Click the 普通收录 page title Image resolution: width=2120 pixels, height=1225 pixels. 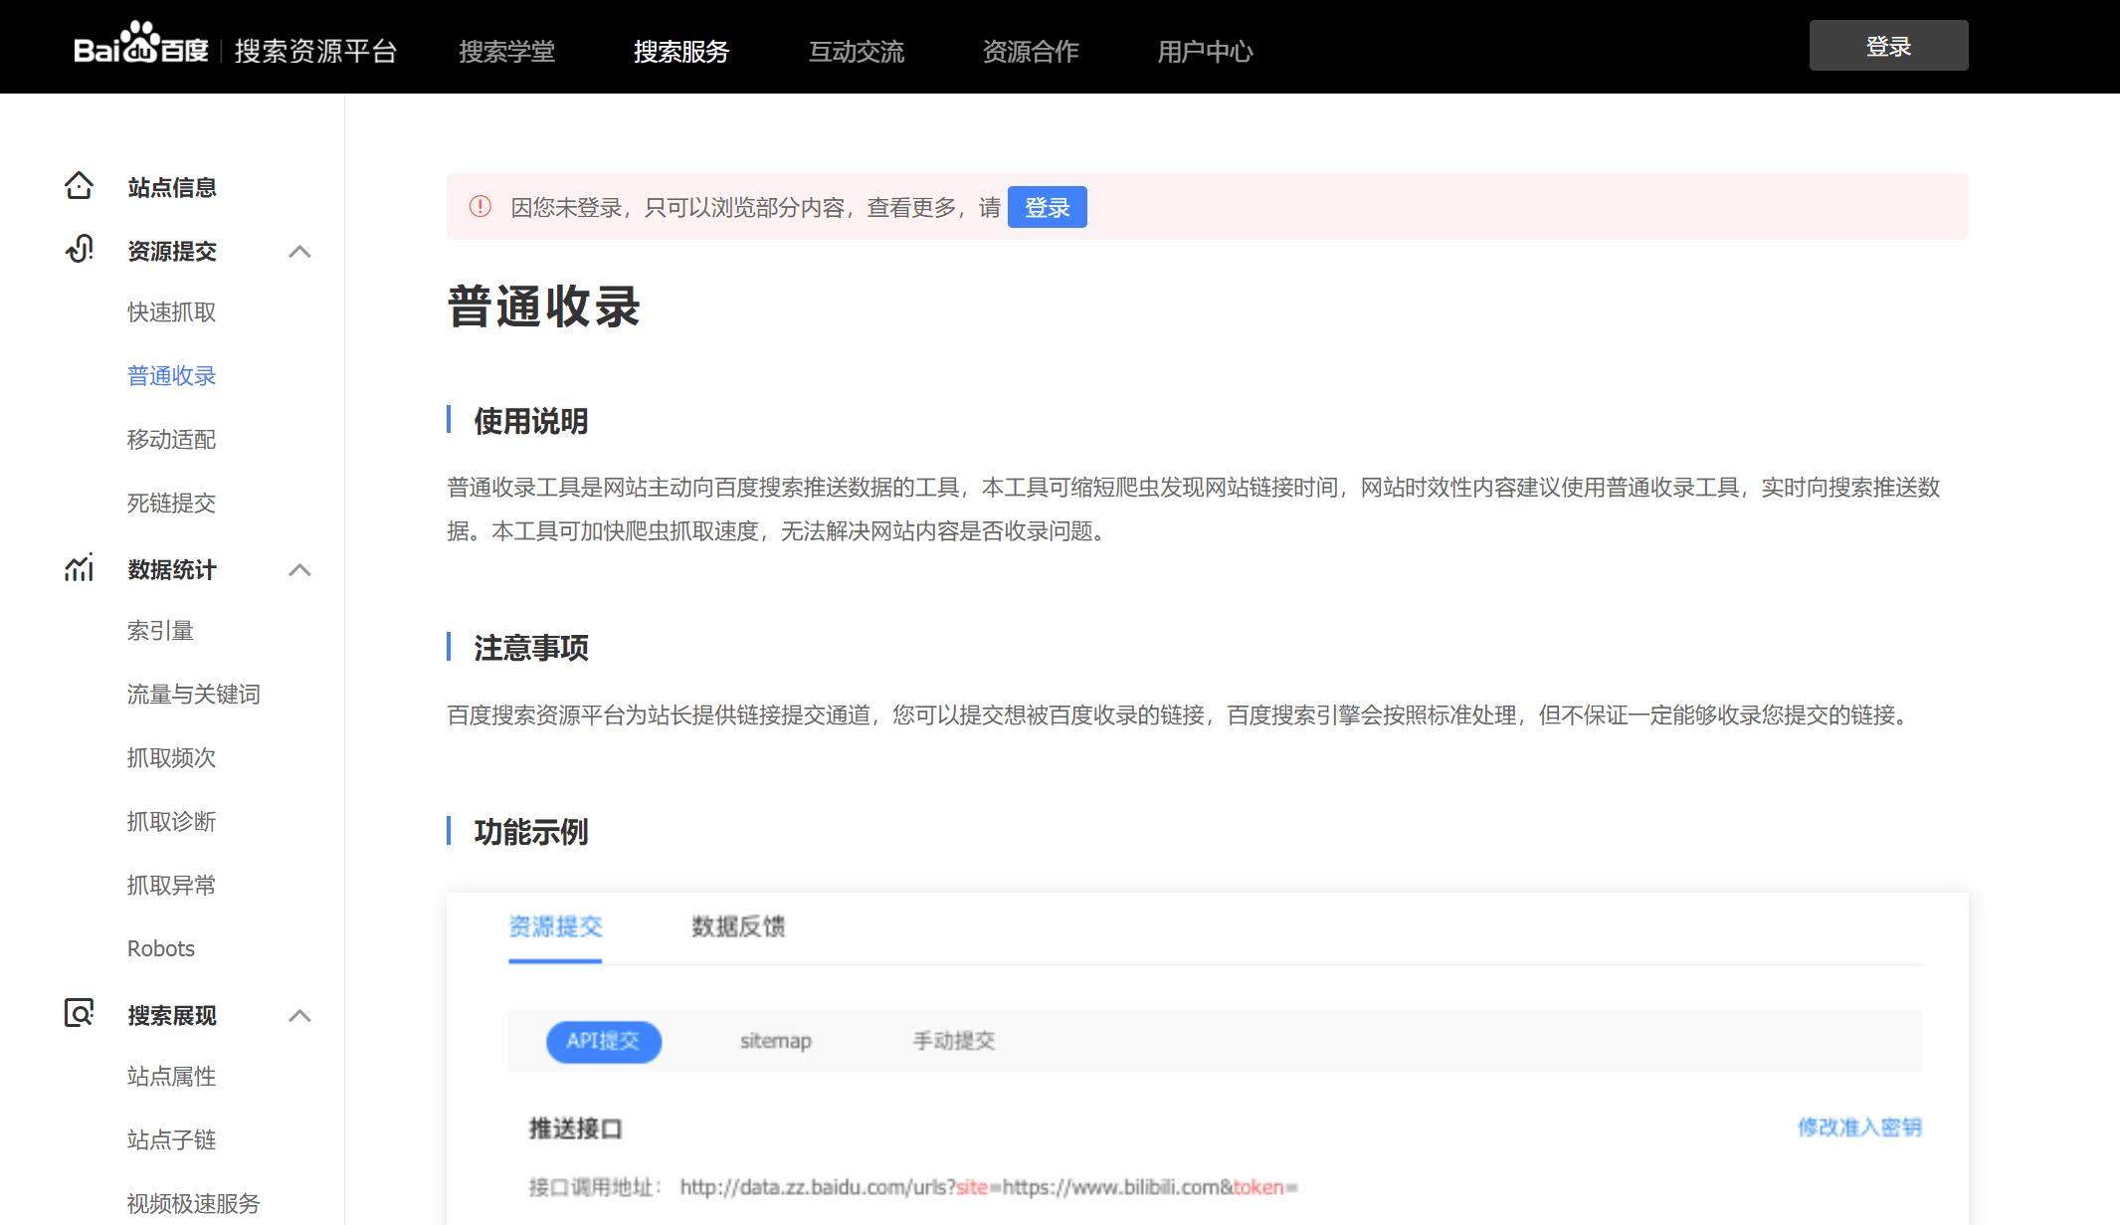543,306
